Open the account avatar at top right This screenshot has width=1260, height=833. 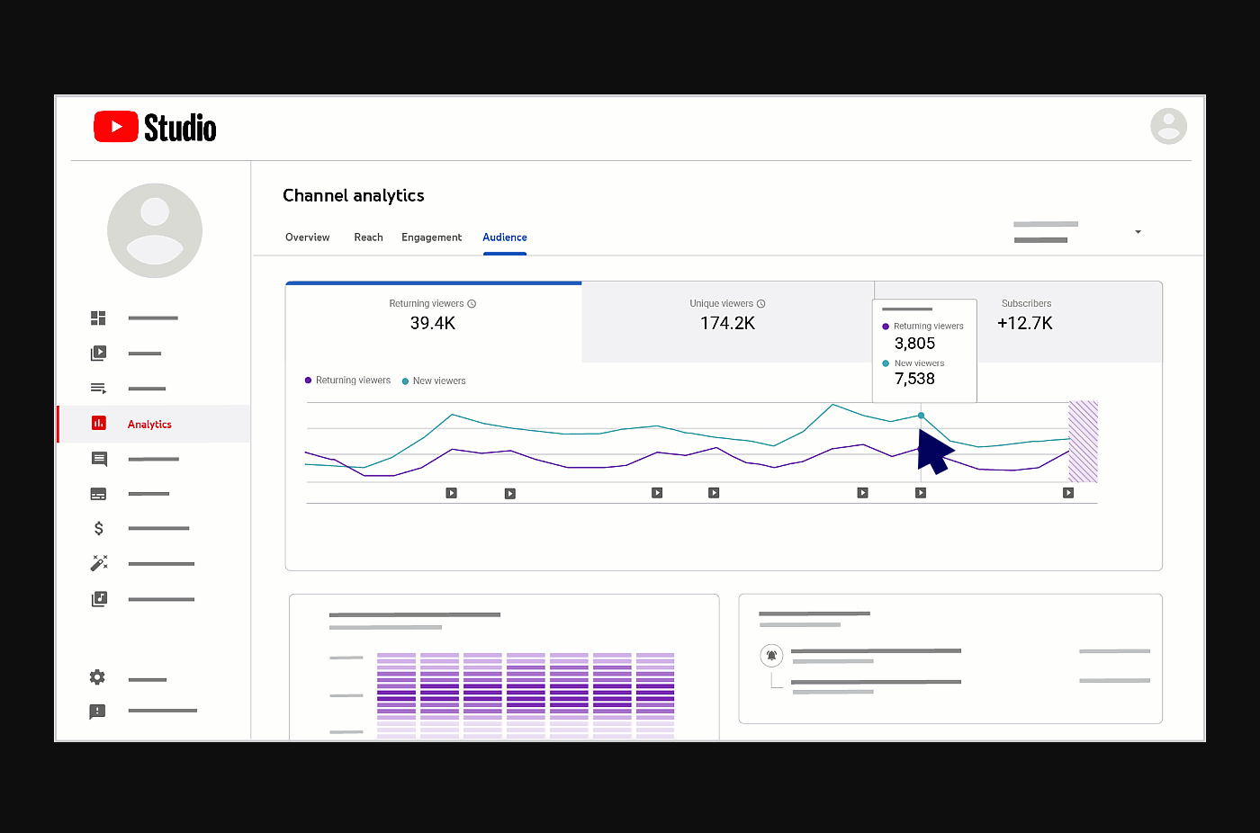1168,126
